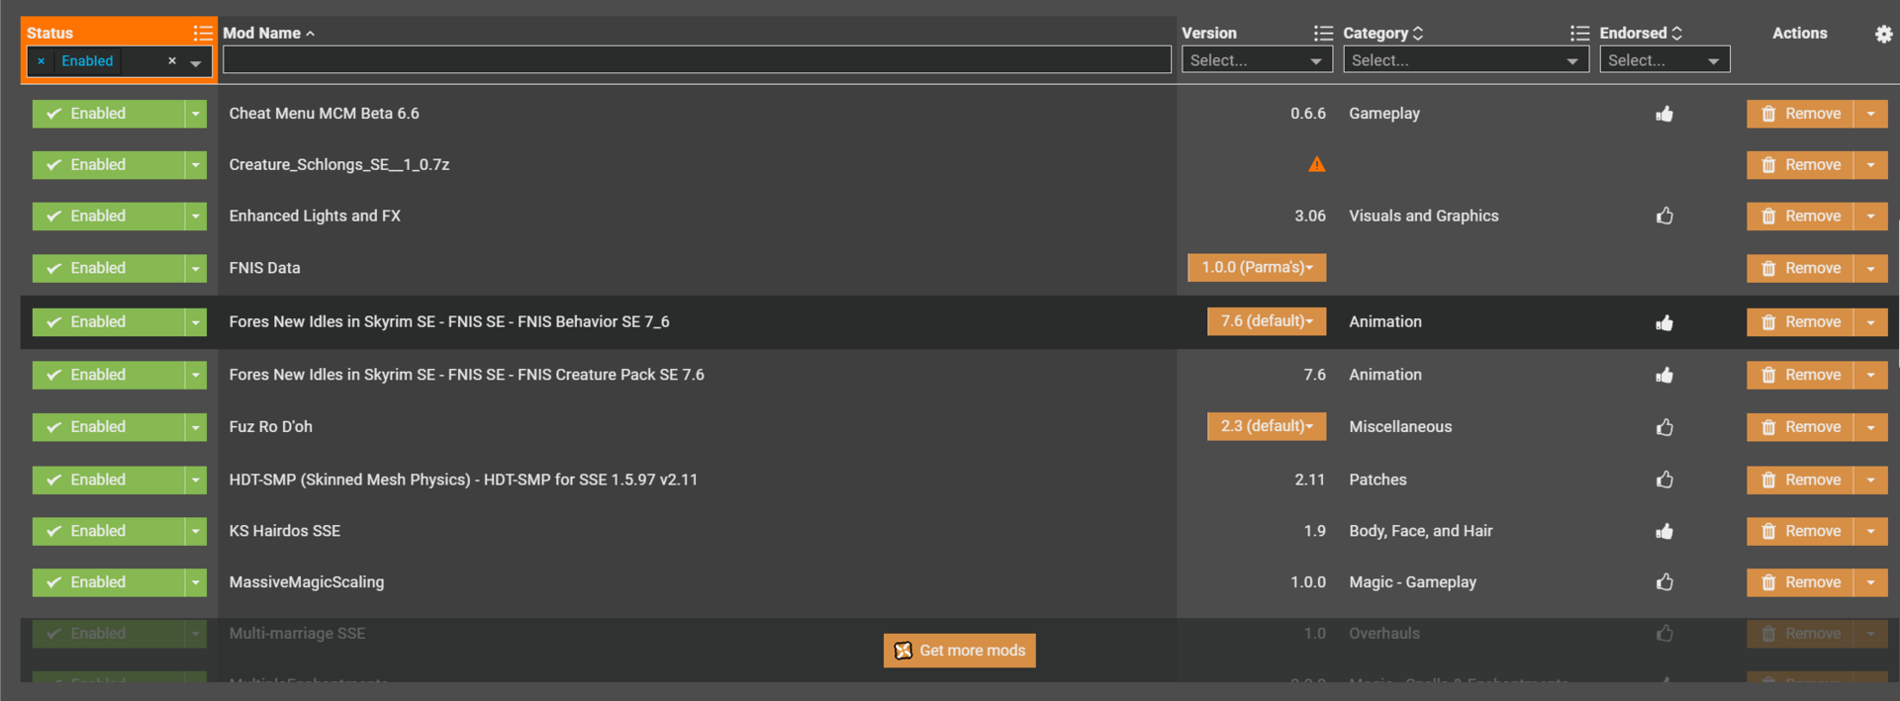The image size is (1900, 701).
Task: Sort by Endorsed column arrows
Action: click(1676, 33)
